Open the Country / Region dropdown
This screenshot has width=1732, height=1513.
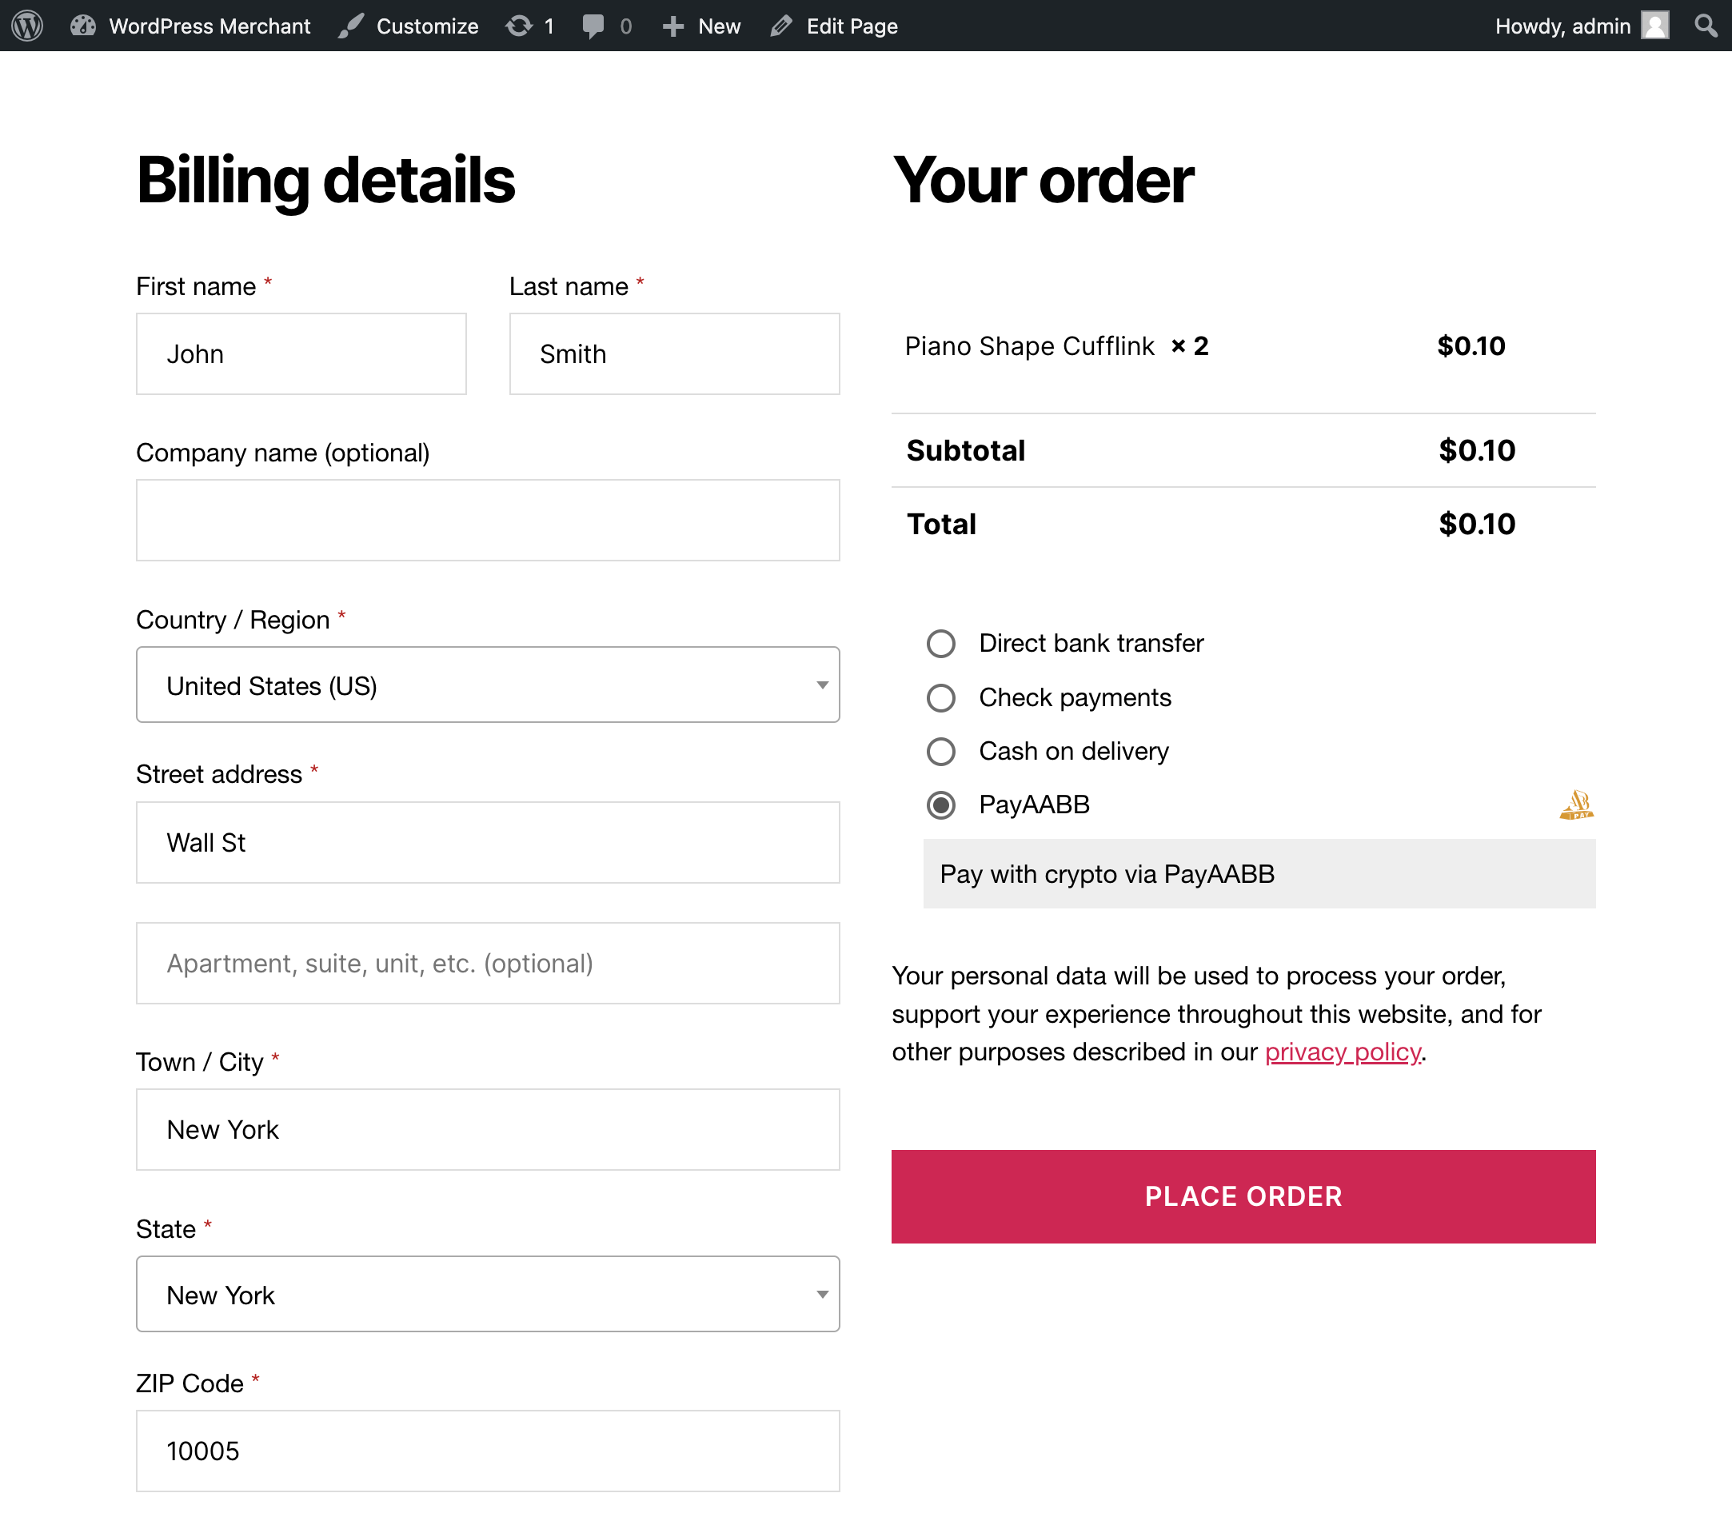488,685
